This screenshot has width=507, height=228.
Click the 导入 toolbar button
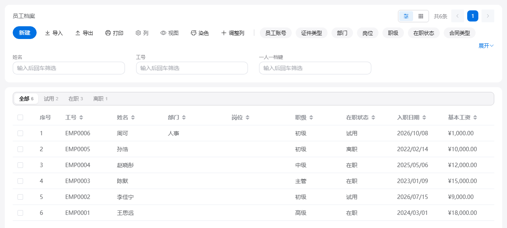(x=54, y=33)
